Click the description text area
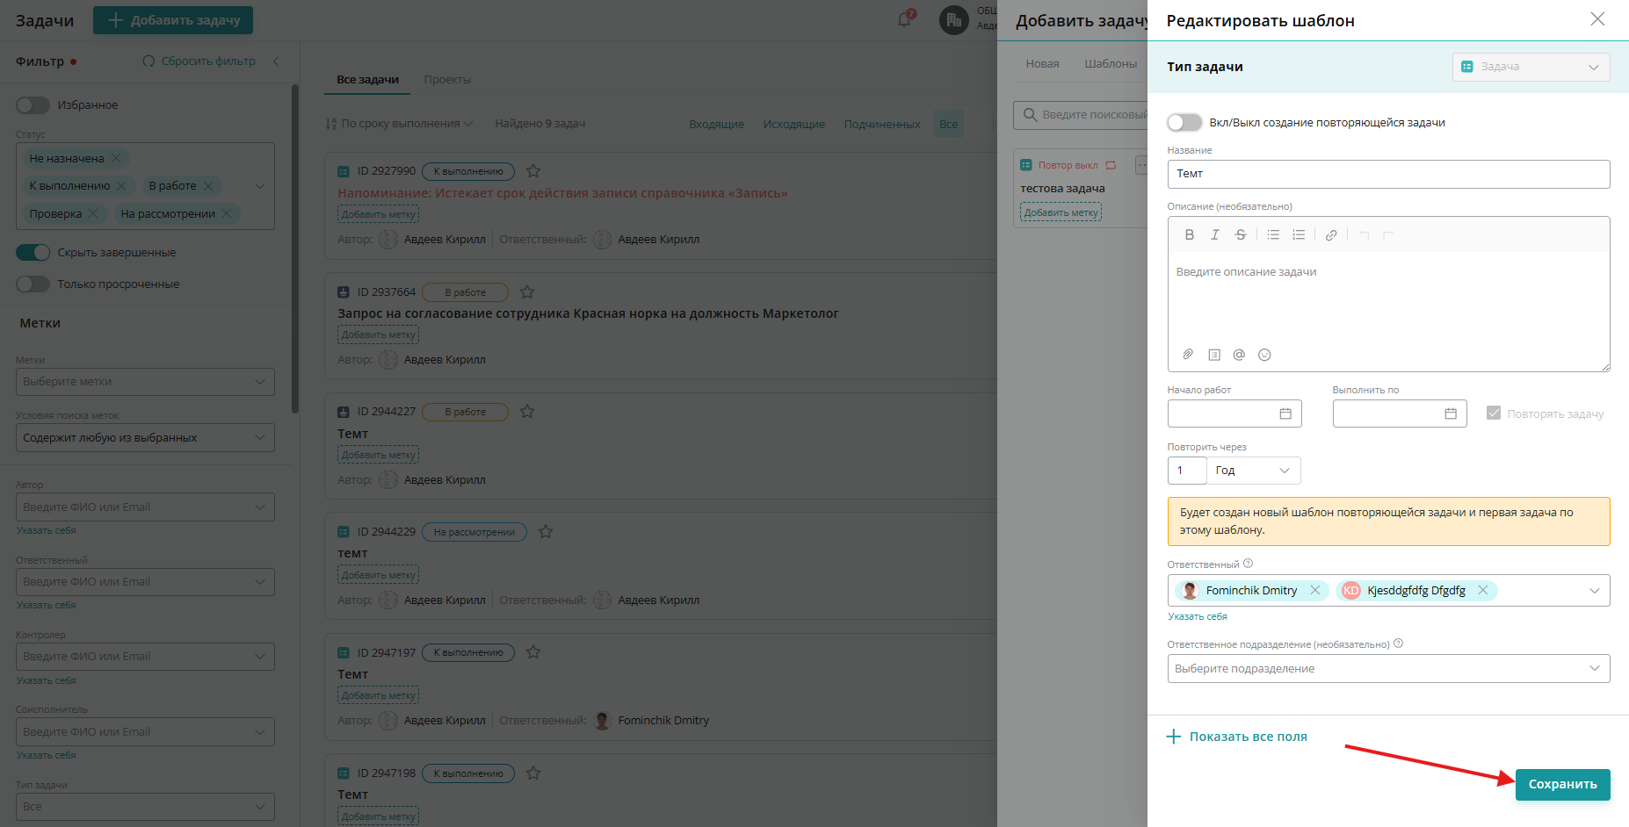 [1388, 298]
